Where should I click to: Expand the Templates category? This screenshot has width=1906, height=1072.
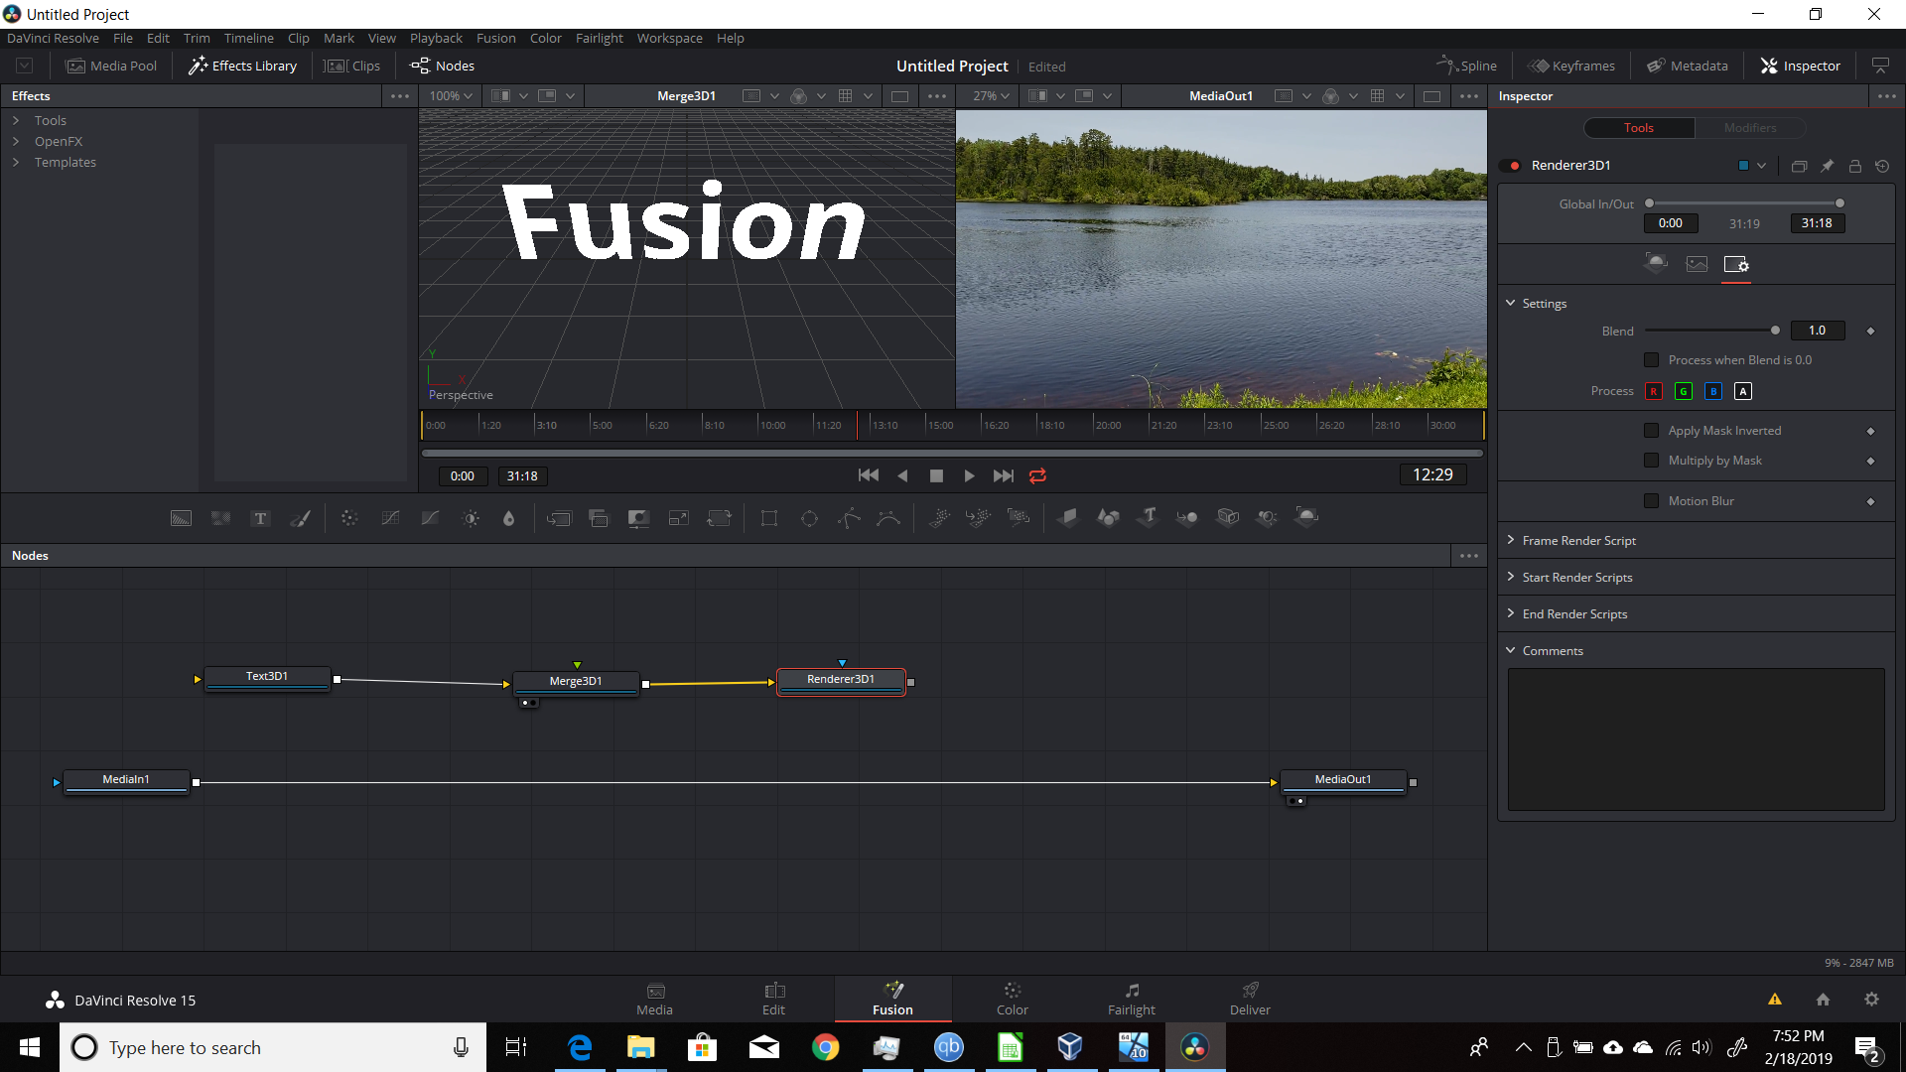click(x=16, y=162)
